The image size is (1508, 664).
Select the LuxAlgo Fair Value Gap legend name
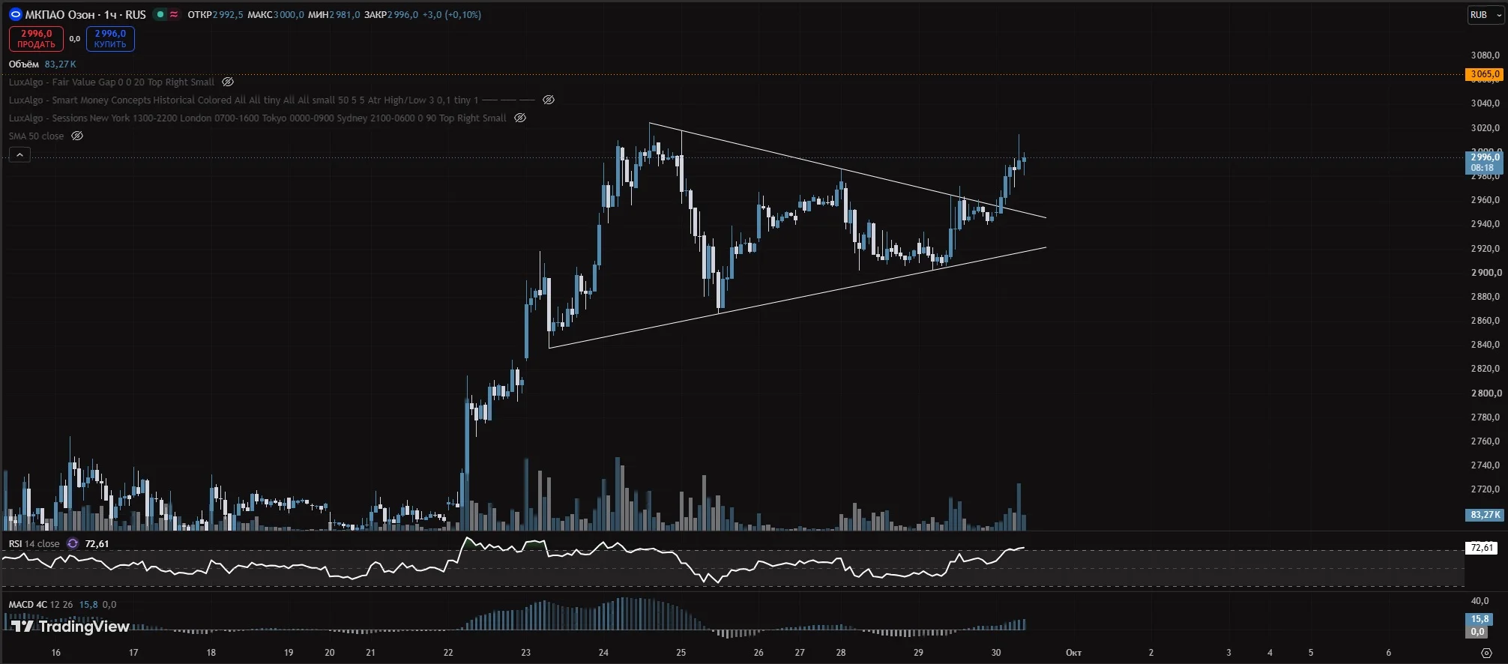[112, 82]
